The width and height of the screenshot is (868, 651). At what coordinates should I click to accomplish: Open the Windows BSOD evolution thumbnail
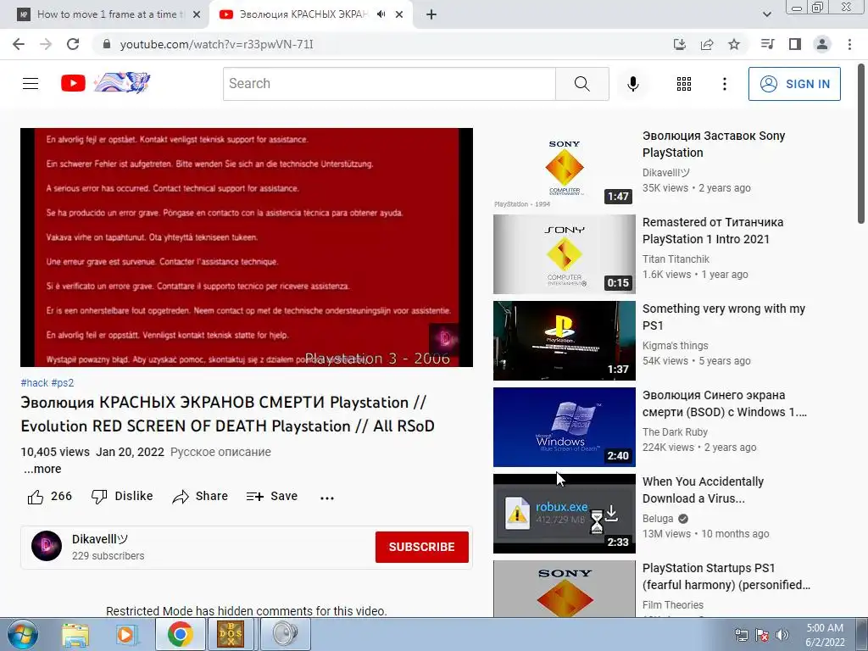(564, 427)
